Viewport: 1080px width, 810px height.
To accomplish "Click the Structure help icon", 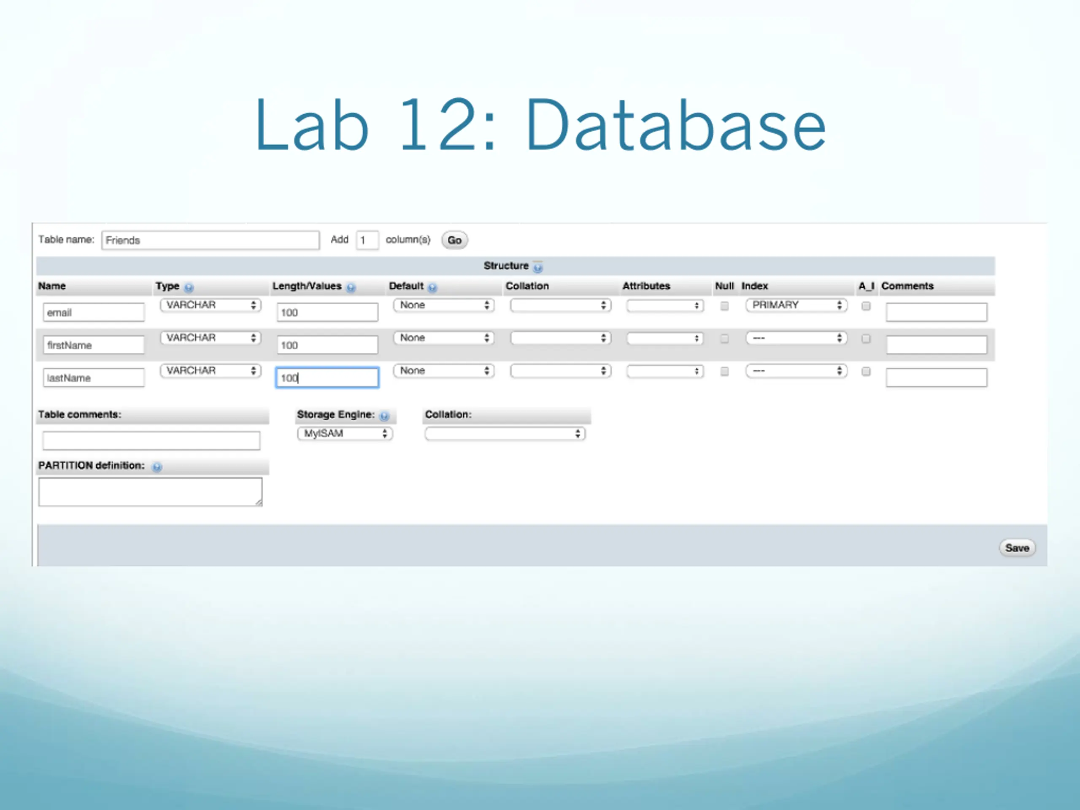I will click(x=537, y=267).
